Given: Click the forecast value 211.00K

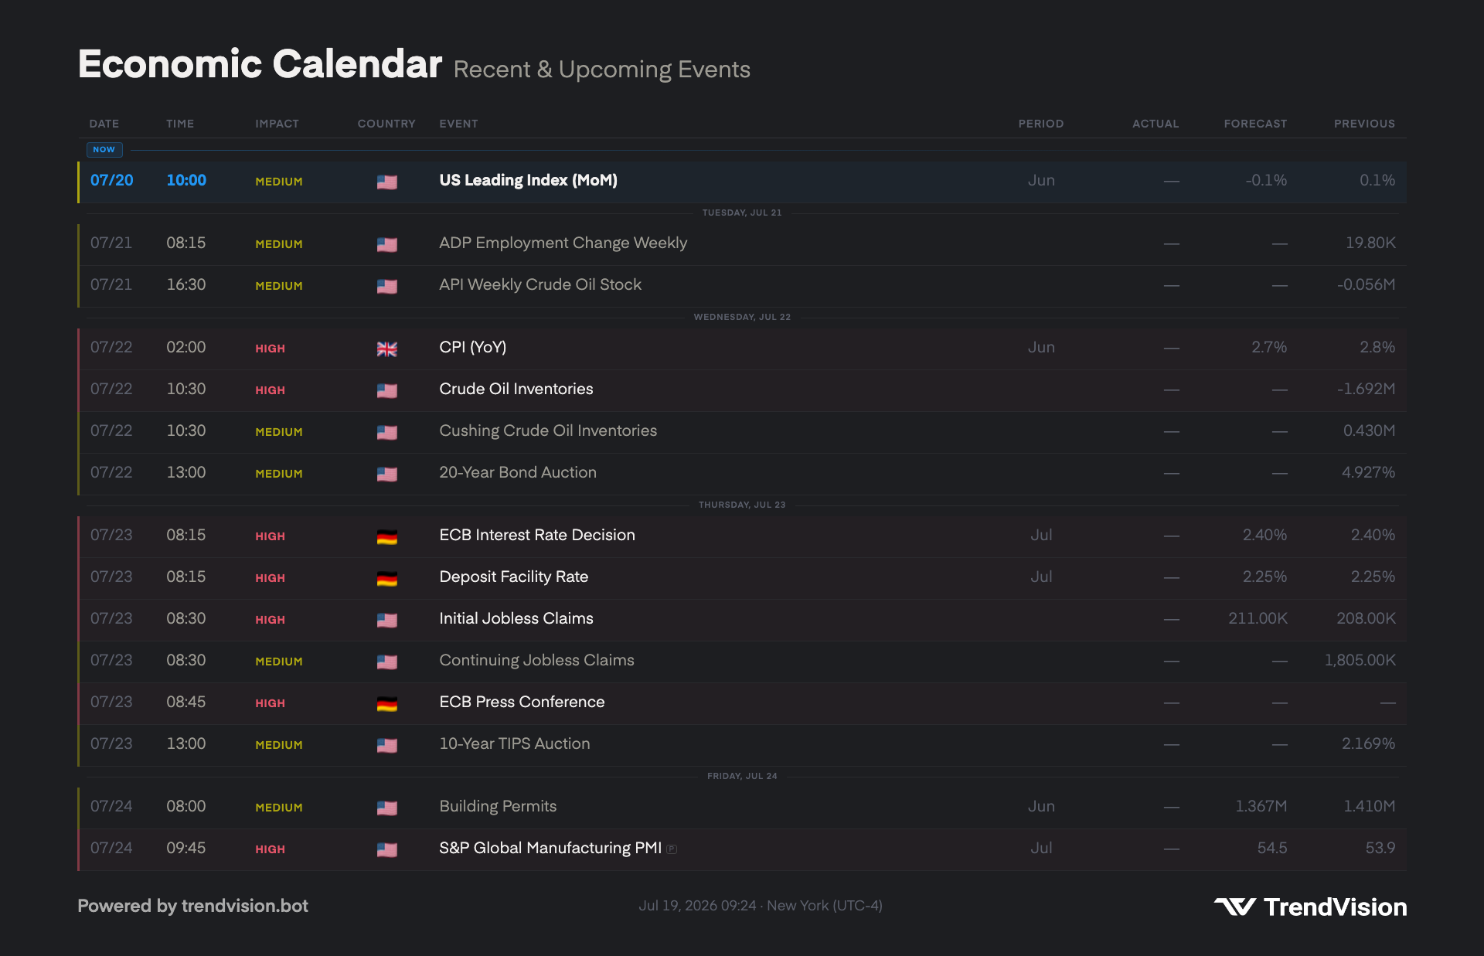Looking at the screenshot, I should coord(1258,618).
